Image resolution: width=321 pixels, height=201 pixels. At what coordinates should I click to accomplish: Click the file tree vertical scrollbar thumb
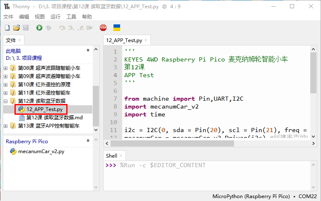(x=96, y=106)
